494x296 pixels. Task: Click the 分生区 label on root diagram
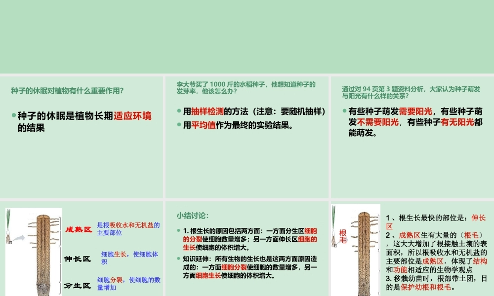click(78, 286)
